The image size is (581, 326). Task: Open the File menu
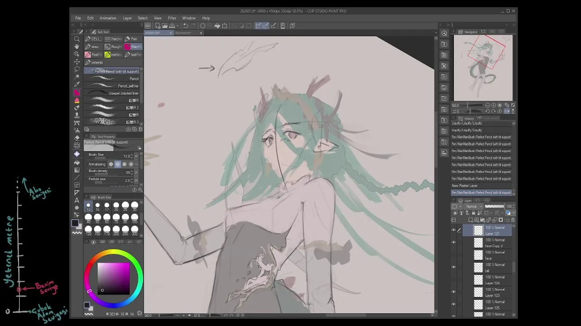pos(78,18)
